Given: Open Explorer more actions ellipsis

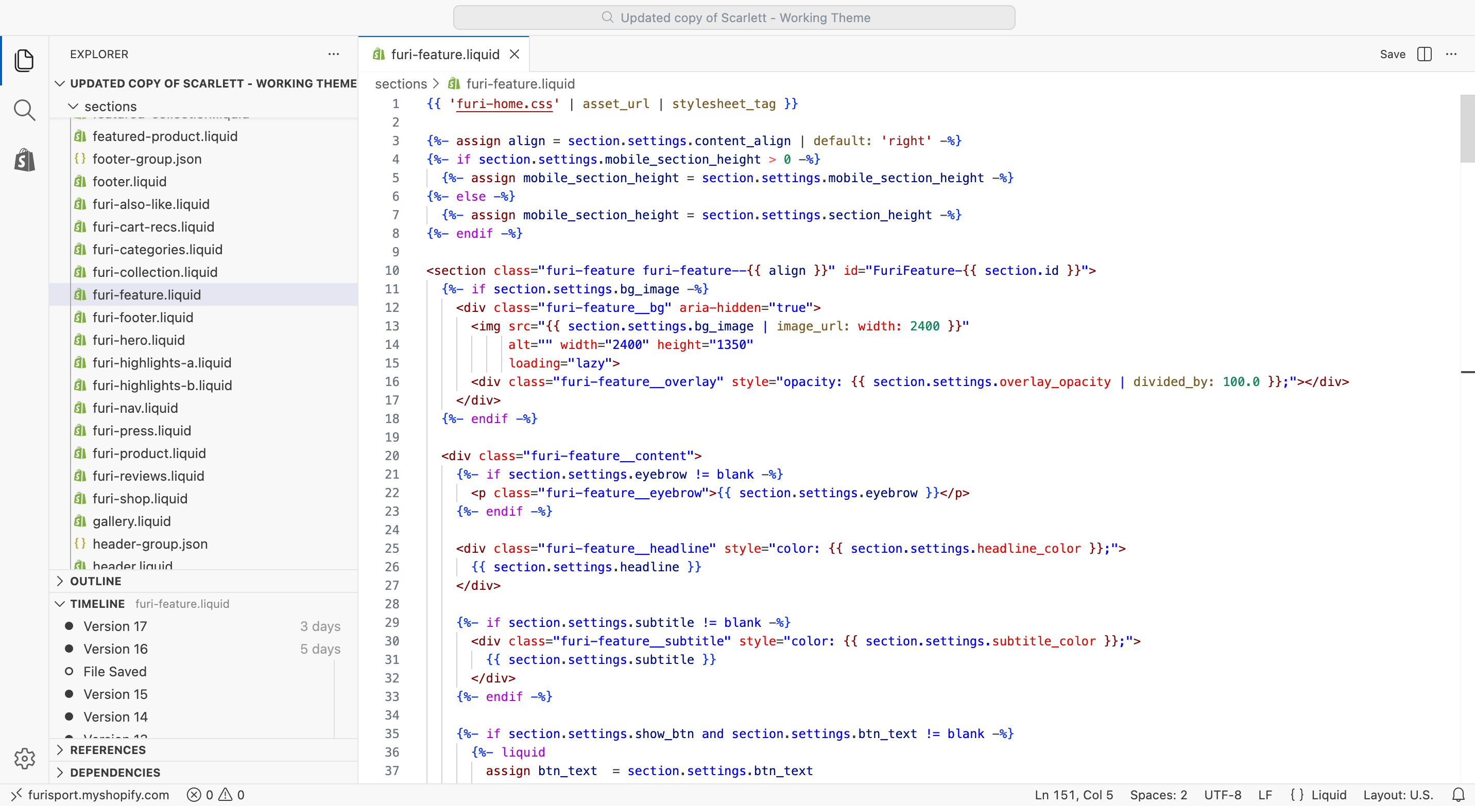Looking at the screenshot, I should tap(334, 54).
